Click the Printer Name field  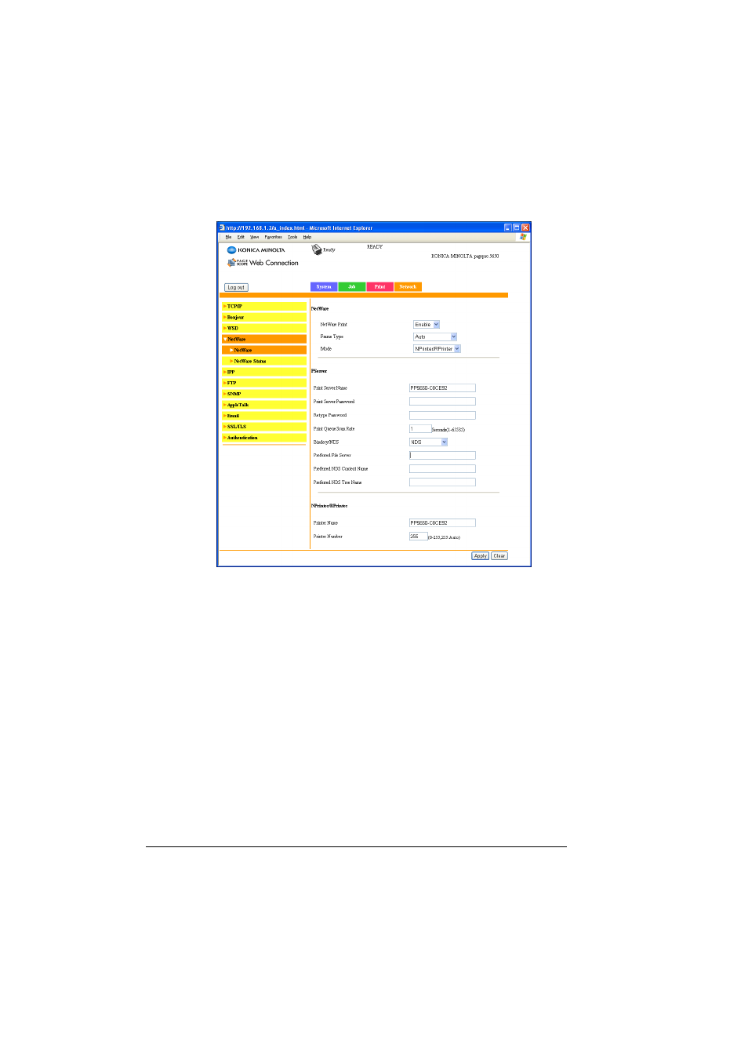pyautogui.click(x=442, y=523)
